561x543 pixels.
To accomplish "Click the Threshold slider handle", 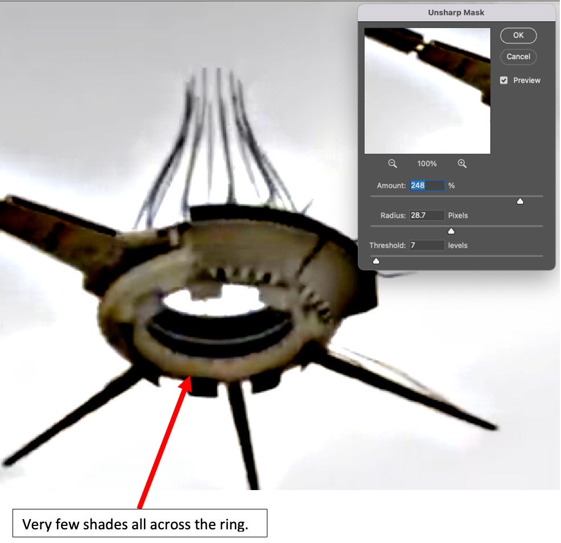I will 376,261.
